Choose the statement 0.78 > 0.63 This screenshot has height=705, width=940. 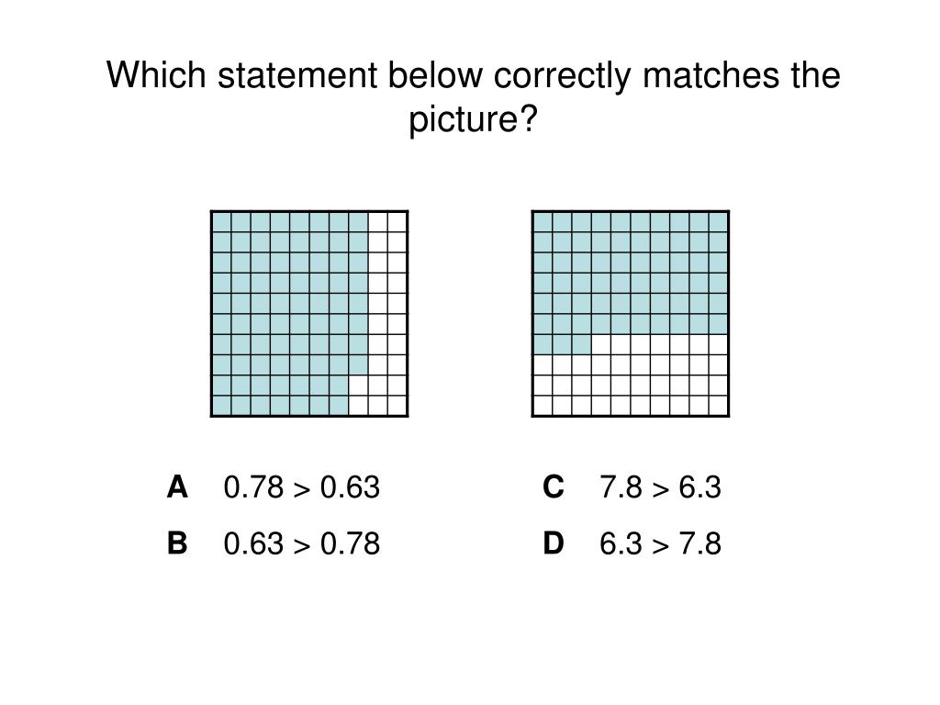[x=301, y=487]
